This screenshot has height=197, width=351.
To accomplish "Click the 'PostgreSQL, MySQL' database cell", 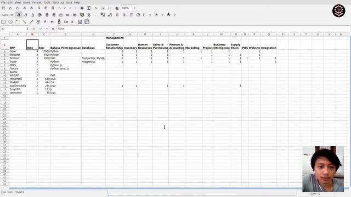I will point(93,59).
